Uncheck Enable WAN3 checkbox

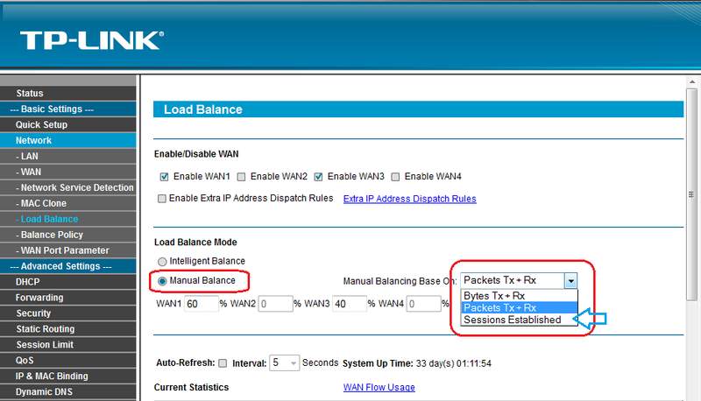point(318,177)
